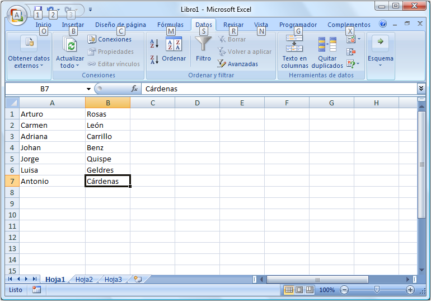Viewport: 431px width, 301px height.
Task: Click the Excel help question icon
Action: 383,24
